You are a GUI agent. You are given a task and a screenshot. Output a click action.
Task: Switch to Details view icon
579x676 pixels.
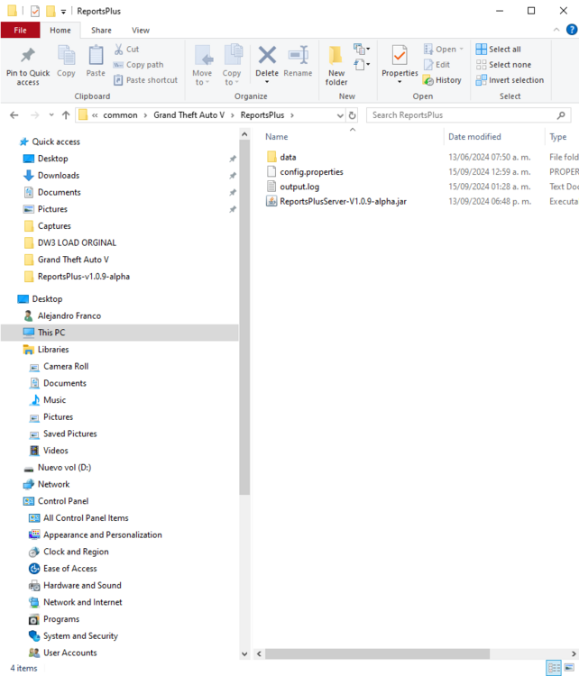coord(554,668)
